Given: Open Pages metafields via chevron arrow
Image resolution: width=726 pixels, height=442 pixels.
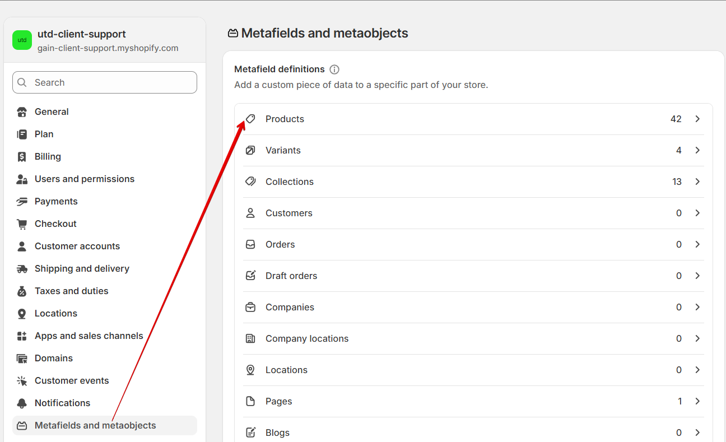Looking at the screenshot, I should click(697, 401).
